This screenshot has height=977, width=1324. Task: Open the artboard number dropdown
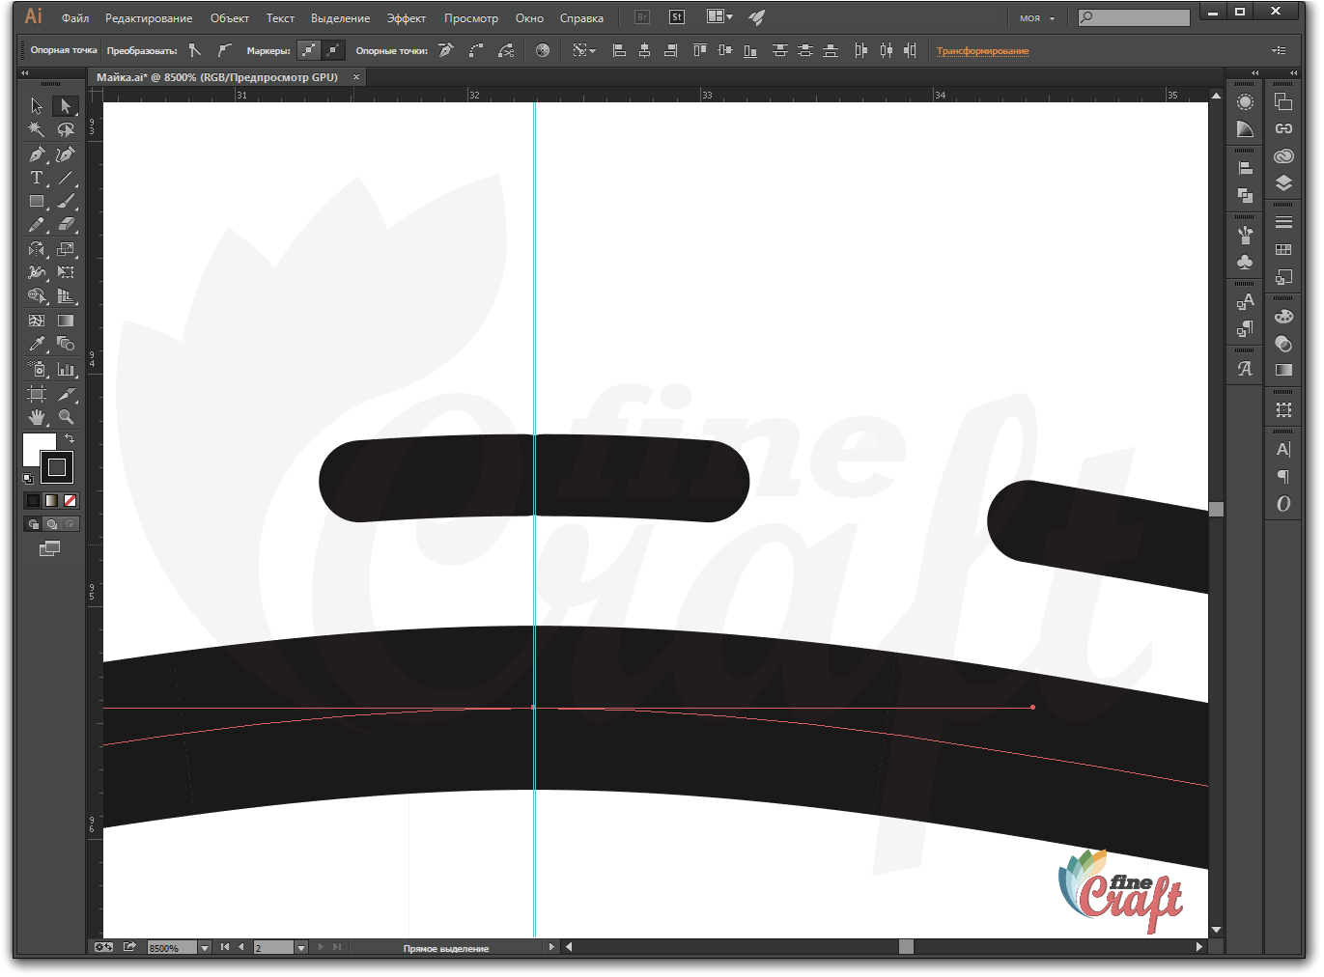coord(301,948)
